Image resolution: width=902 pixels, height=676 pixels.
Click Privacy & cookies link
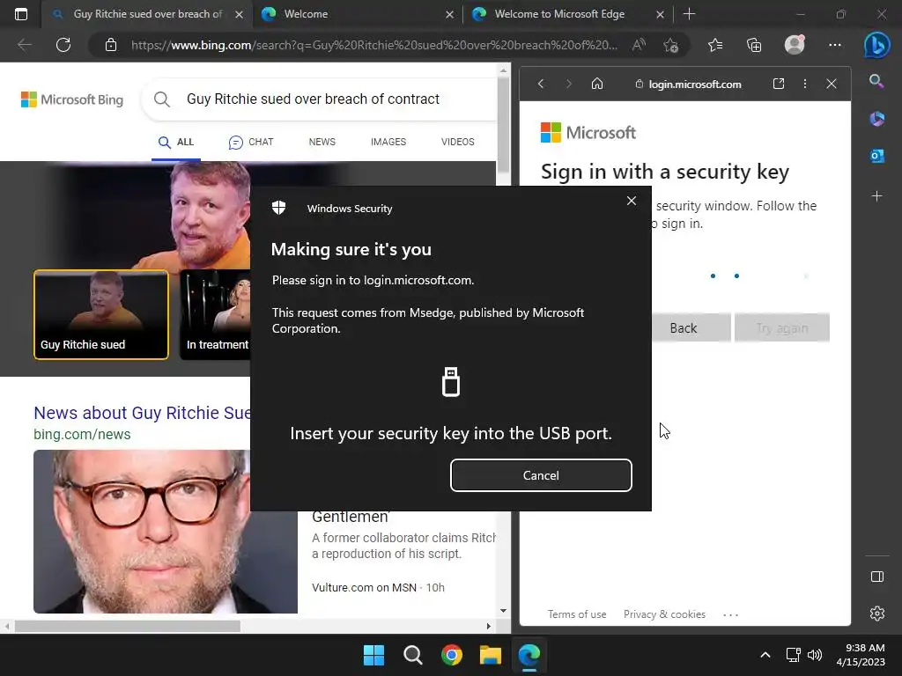point(664,614)
